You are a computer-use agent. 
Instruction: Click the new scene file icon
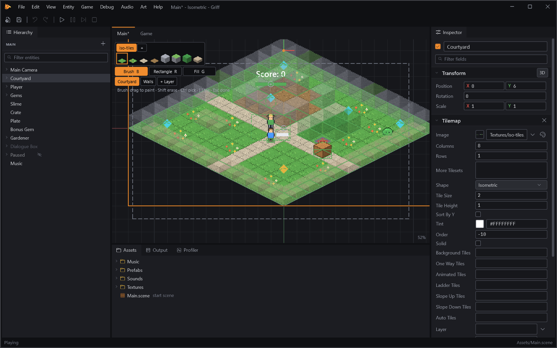point(8,20)
